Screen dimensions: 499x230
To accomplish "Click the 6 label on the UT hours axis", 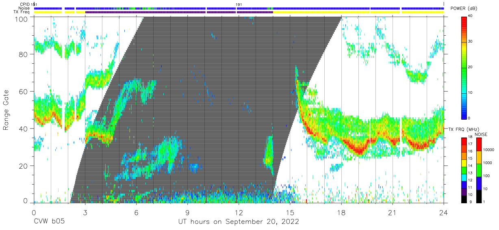I will click(x=136, y=212).
